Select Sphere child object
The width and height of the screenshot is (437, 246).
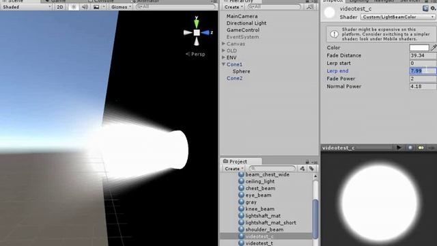pos(241,71)
